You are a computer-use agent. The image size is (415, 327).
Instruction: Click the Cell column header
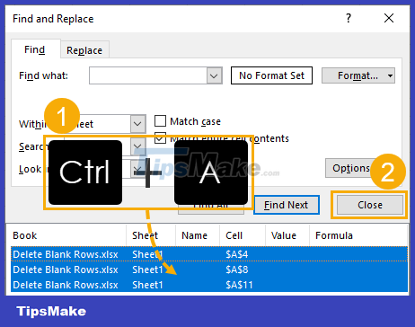[243, 235]
